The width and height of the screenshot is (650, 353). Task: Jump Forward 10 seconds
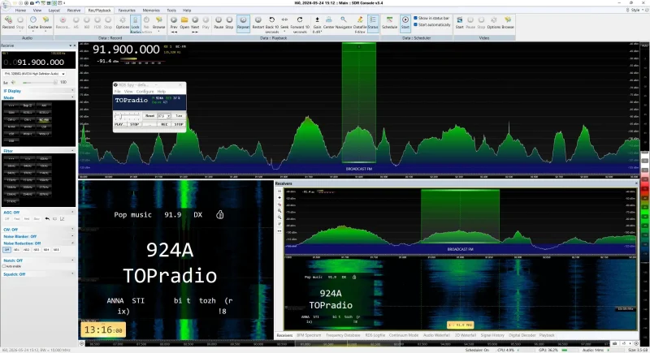[x=300, y=24]
